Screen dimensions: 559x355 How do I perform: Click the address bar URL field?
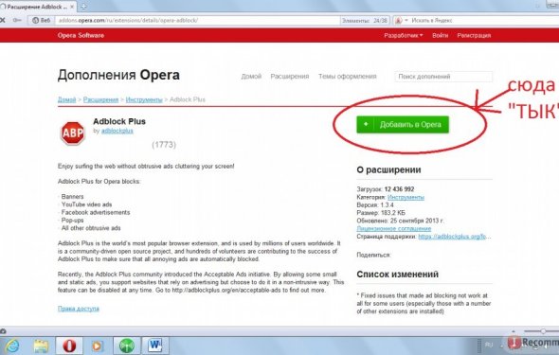tap(197, 20)
